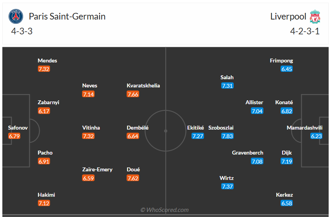
Task: Click the Paris Saint-Germain club crest
Action: (16, 17)
